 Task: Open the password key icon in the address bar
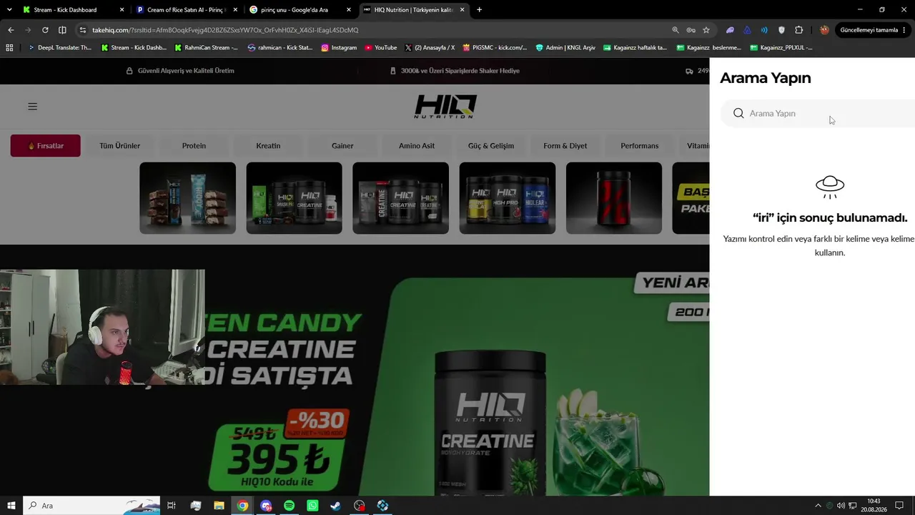[x=691, y=30]
